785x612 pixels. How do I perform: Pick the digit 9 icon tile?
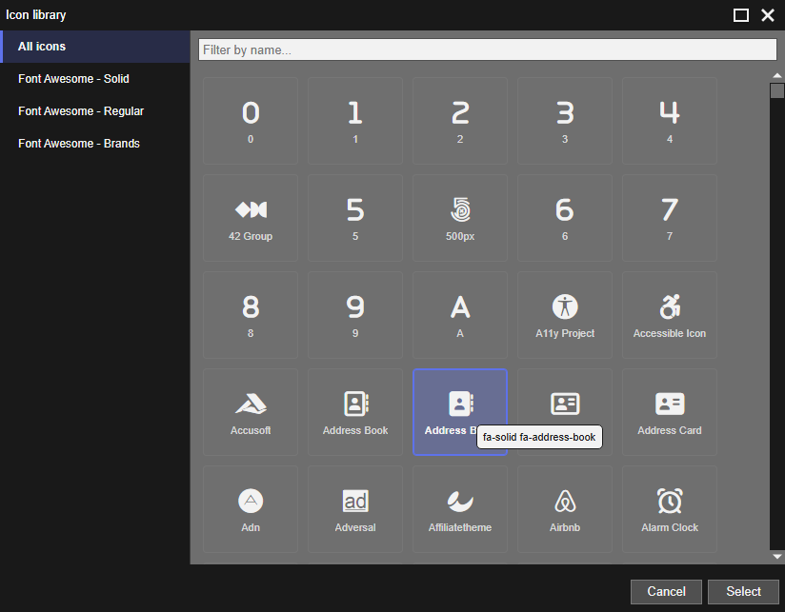click(355, 314)
